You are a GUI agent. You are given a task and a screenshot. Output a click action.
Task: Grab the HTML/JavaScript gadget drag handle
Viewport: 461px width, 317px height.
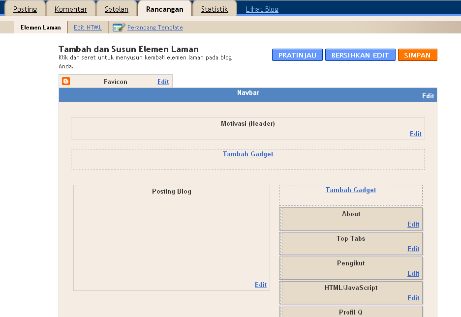click(x=281, y=292)
